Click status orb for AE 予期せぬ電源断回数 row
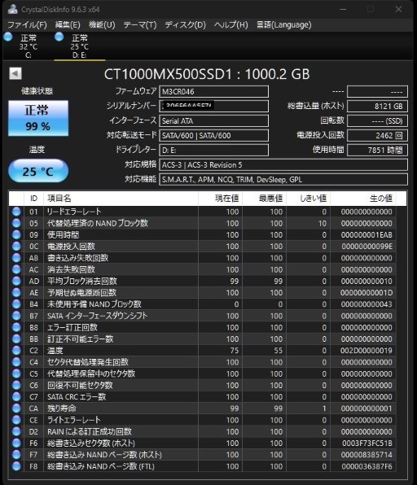This screenshot has width=417, height=485. point(16,293)
